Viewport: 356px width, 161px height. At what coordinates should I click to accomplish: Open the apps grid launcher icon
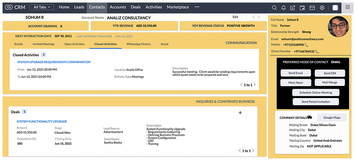[x=348, y=7]
